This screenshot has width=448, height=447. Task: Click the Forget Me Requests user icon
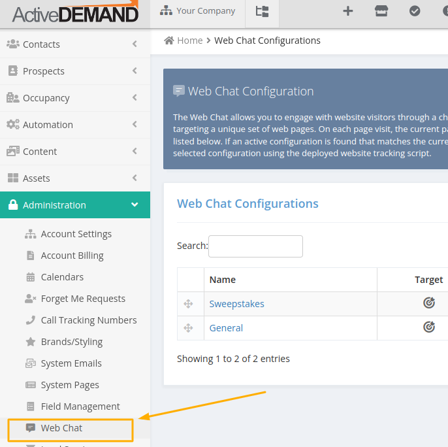click(x=30, y=299)
